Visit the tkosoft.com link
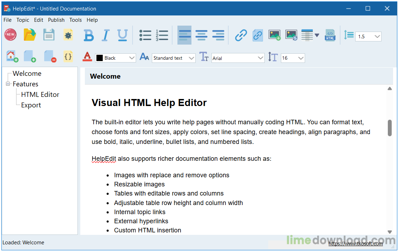Viewport: 398px width, 251px height. [x=356, y=244]
